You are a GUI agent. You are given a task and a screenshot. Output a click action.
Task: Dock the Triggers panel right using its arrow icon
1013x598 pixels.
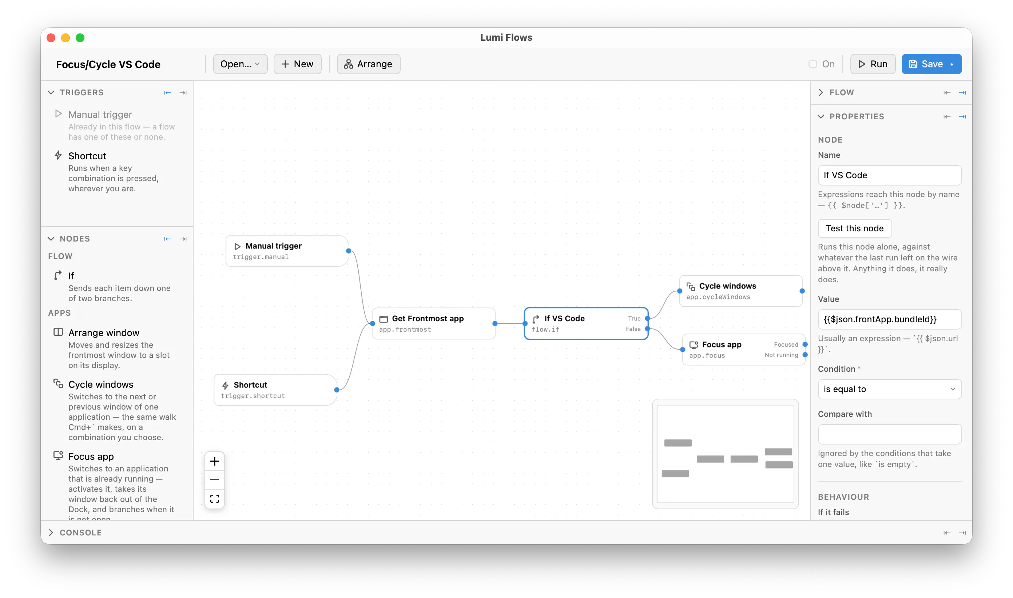coord(183,93)
